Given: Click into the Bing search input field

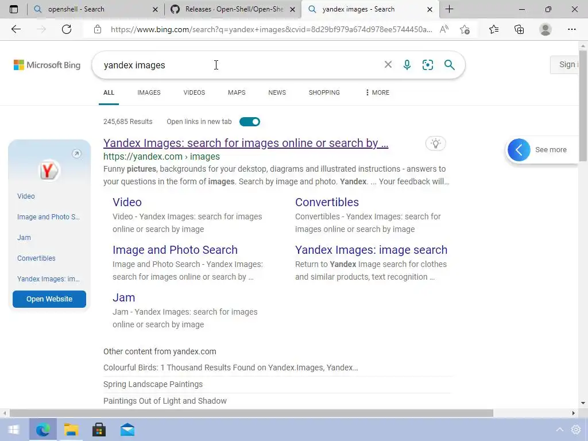Looking at the screenshot, I should 240,65.
